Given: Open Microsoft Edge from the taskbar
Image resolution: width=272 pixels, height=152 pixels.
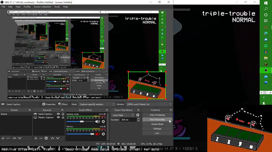Looking at the screenshot, I should 266,33.
